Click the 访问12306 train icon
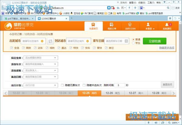Viewport: 182px width, 125px height. pos(130,26)
